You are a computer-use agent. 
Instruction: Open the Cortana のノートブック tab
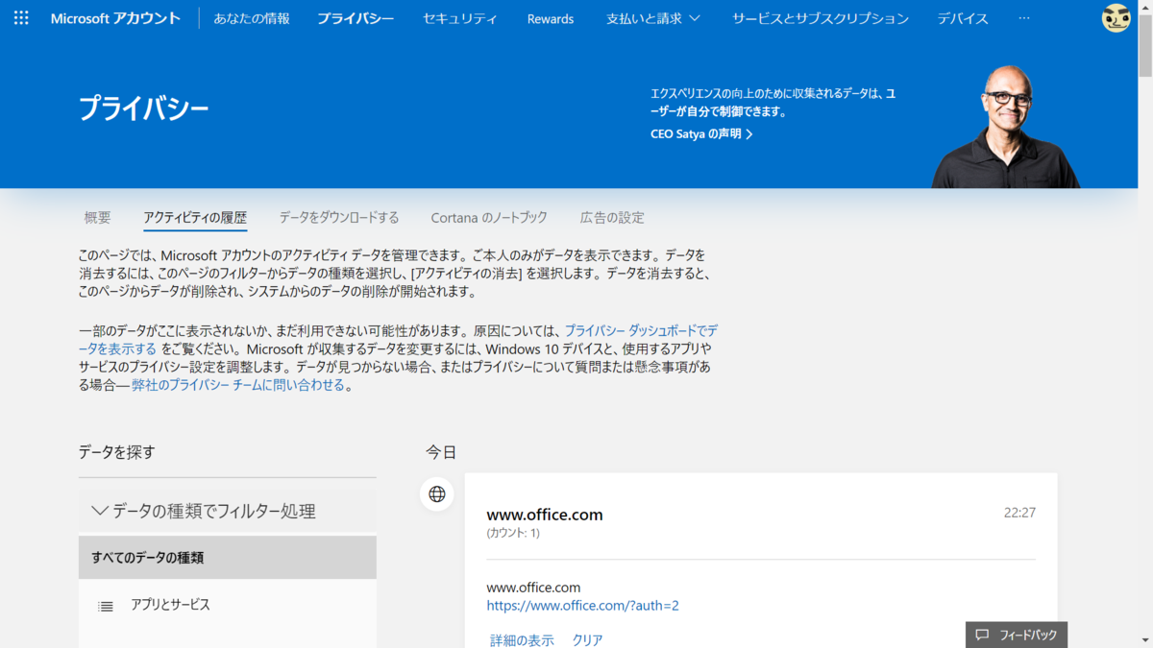pyautogui.click(x=489, y=218)
